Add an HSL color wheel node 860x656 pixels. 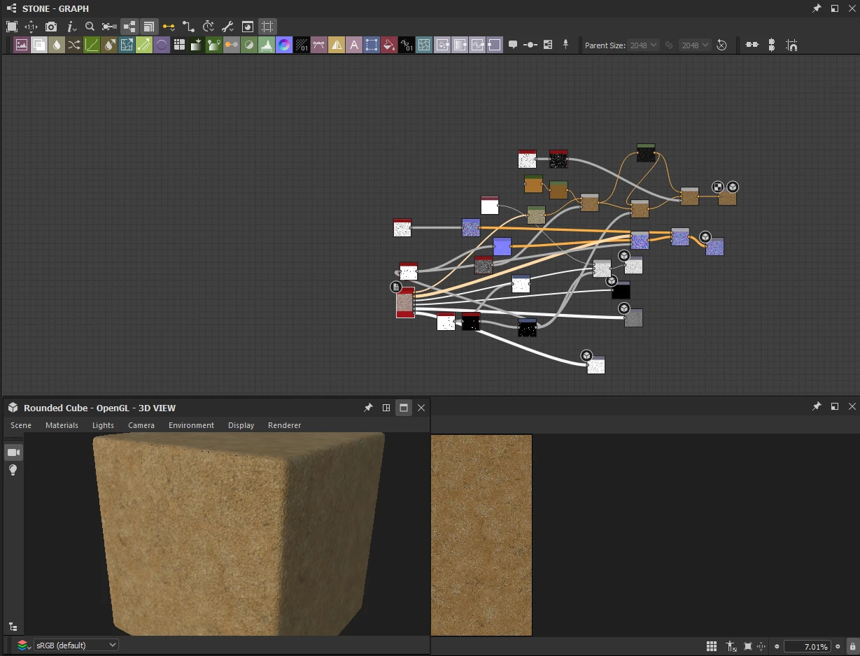point(284,45)
